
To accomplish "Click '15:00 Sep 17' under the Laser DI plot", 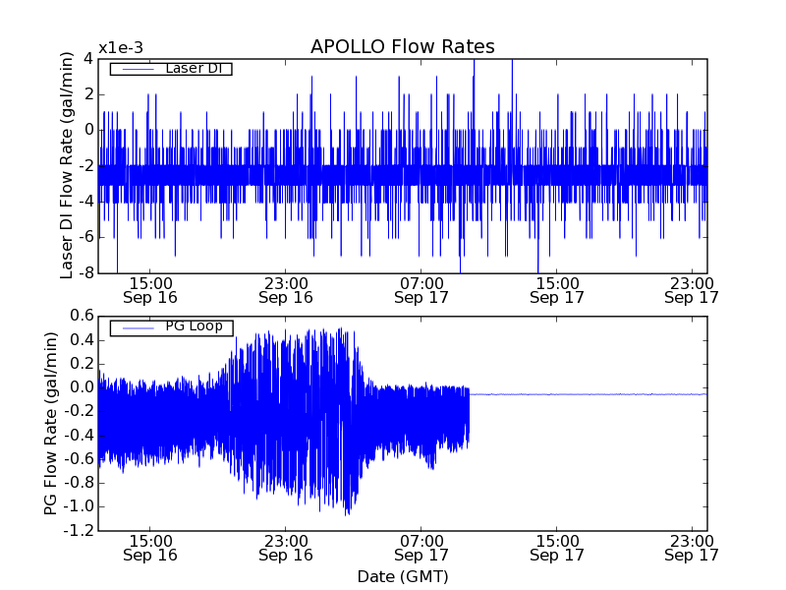I will click(557, 290).
